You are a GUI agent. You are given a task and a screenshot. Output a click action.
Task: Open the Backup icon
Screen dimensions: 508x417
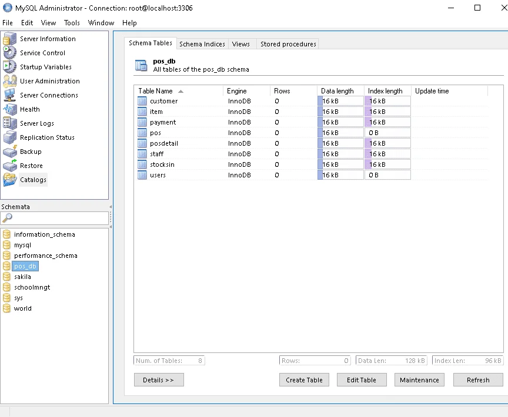(10, 152)
